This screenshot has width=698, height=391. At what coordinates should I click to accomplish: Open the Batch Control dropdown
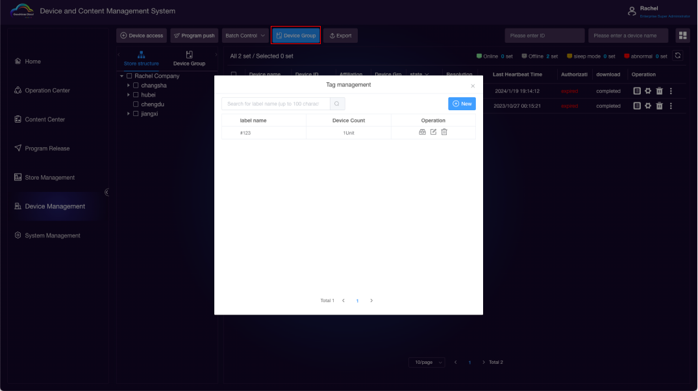[x=245, y=36]
